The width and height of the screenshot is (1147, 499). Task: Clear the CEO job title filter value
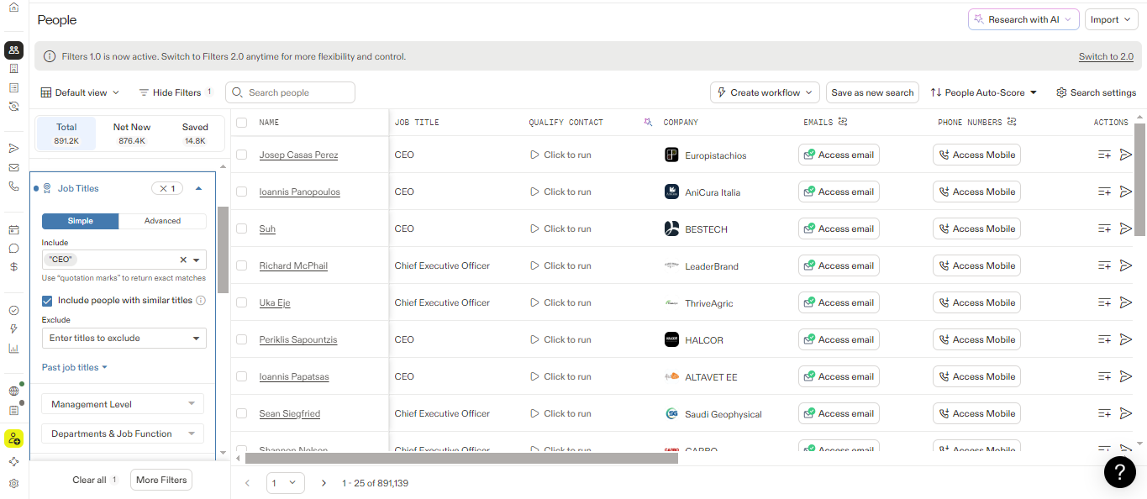[x=183, y=260]
